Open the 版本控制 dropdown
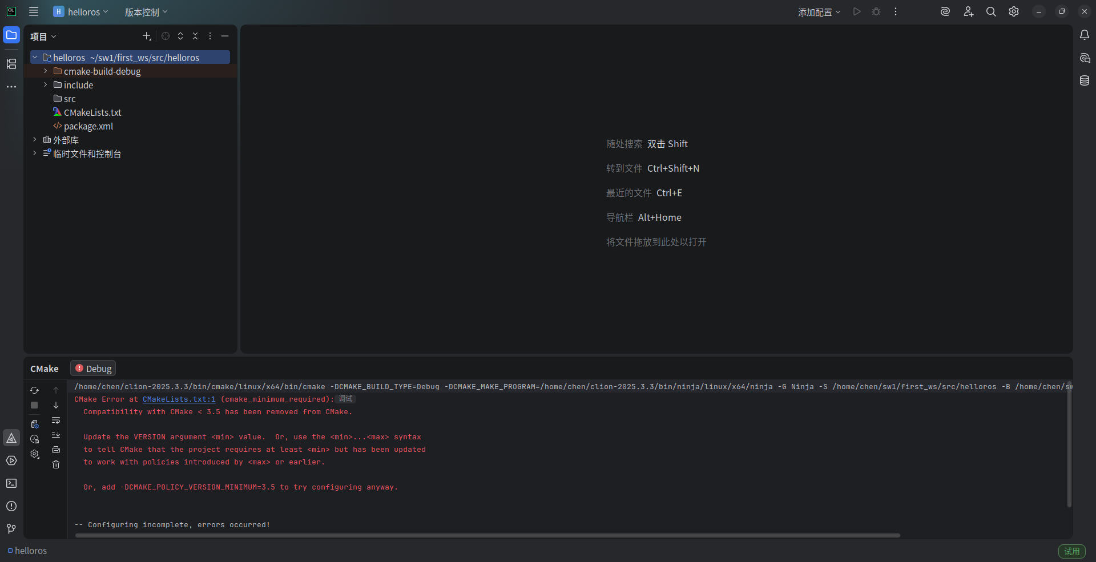This screenshot has height=562, width=1096. click(146, 12)
